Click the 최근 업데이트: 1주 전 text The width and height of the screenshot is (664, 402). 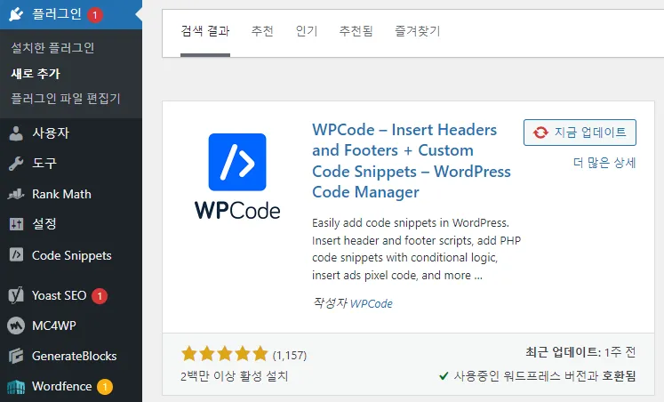580,352
